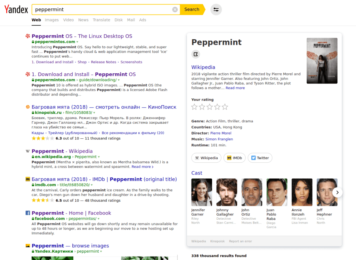Open Peppermint OS – The Linux Desktop OS result
Screen dimensions: 356x260
click(x=82, y=36)
